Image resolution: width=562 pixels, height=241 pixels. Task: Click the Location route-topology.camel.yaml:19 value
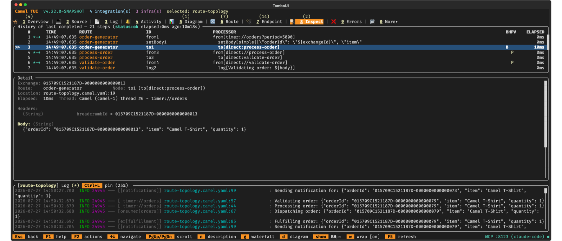(79, 94)
